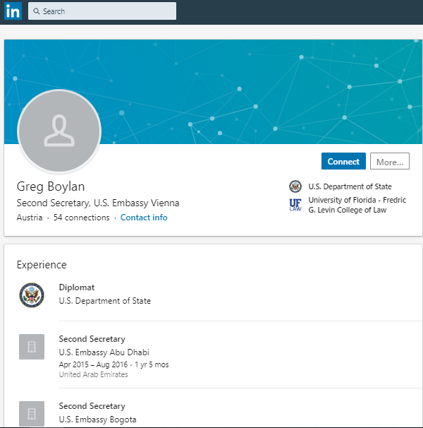This screenshot has height=428, width=423.
Task: Click the Bogota embassy placeholder icon
Action: pos(32,413)
